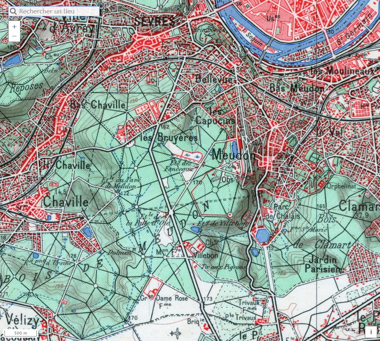Focus the 'Rechercher un lieu' search field
The width and height of the screenshot is (380, 341).
(57, 11)
